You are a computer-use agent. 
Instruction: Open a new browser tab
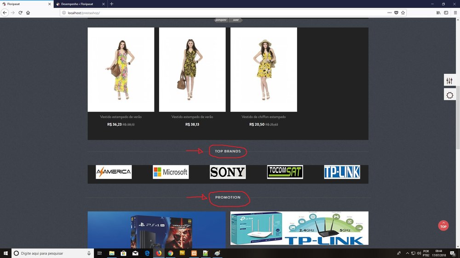click(x=111, y=4)
